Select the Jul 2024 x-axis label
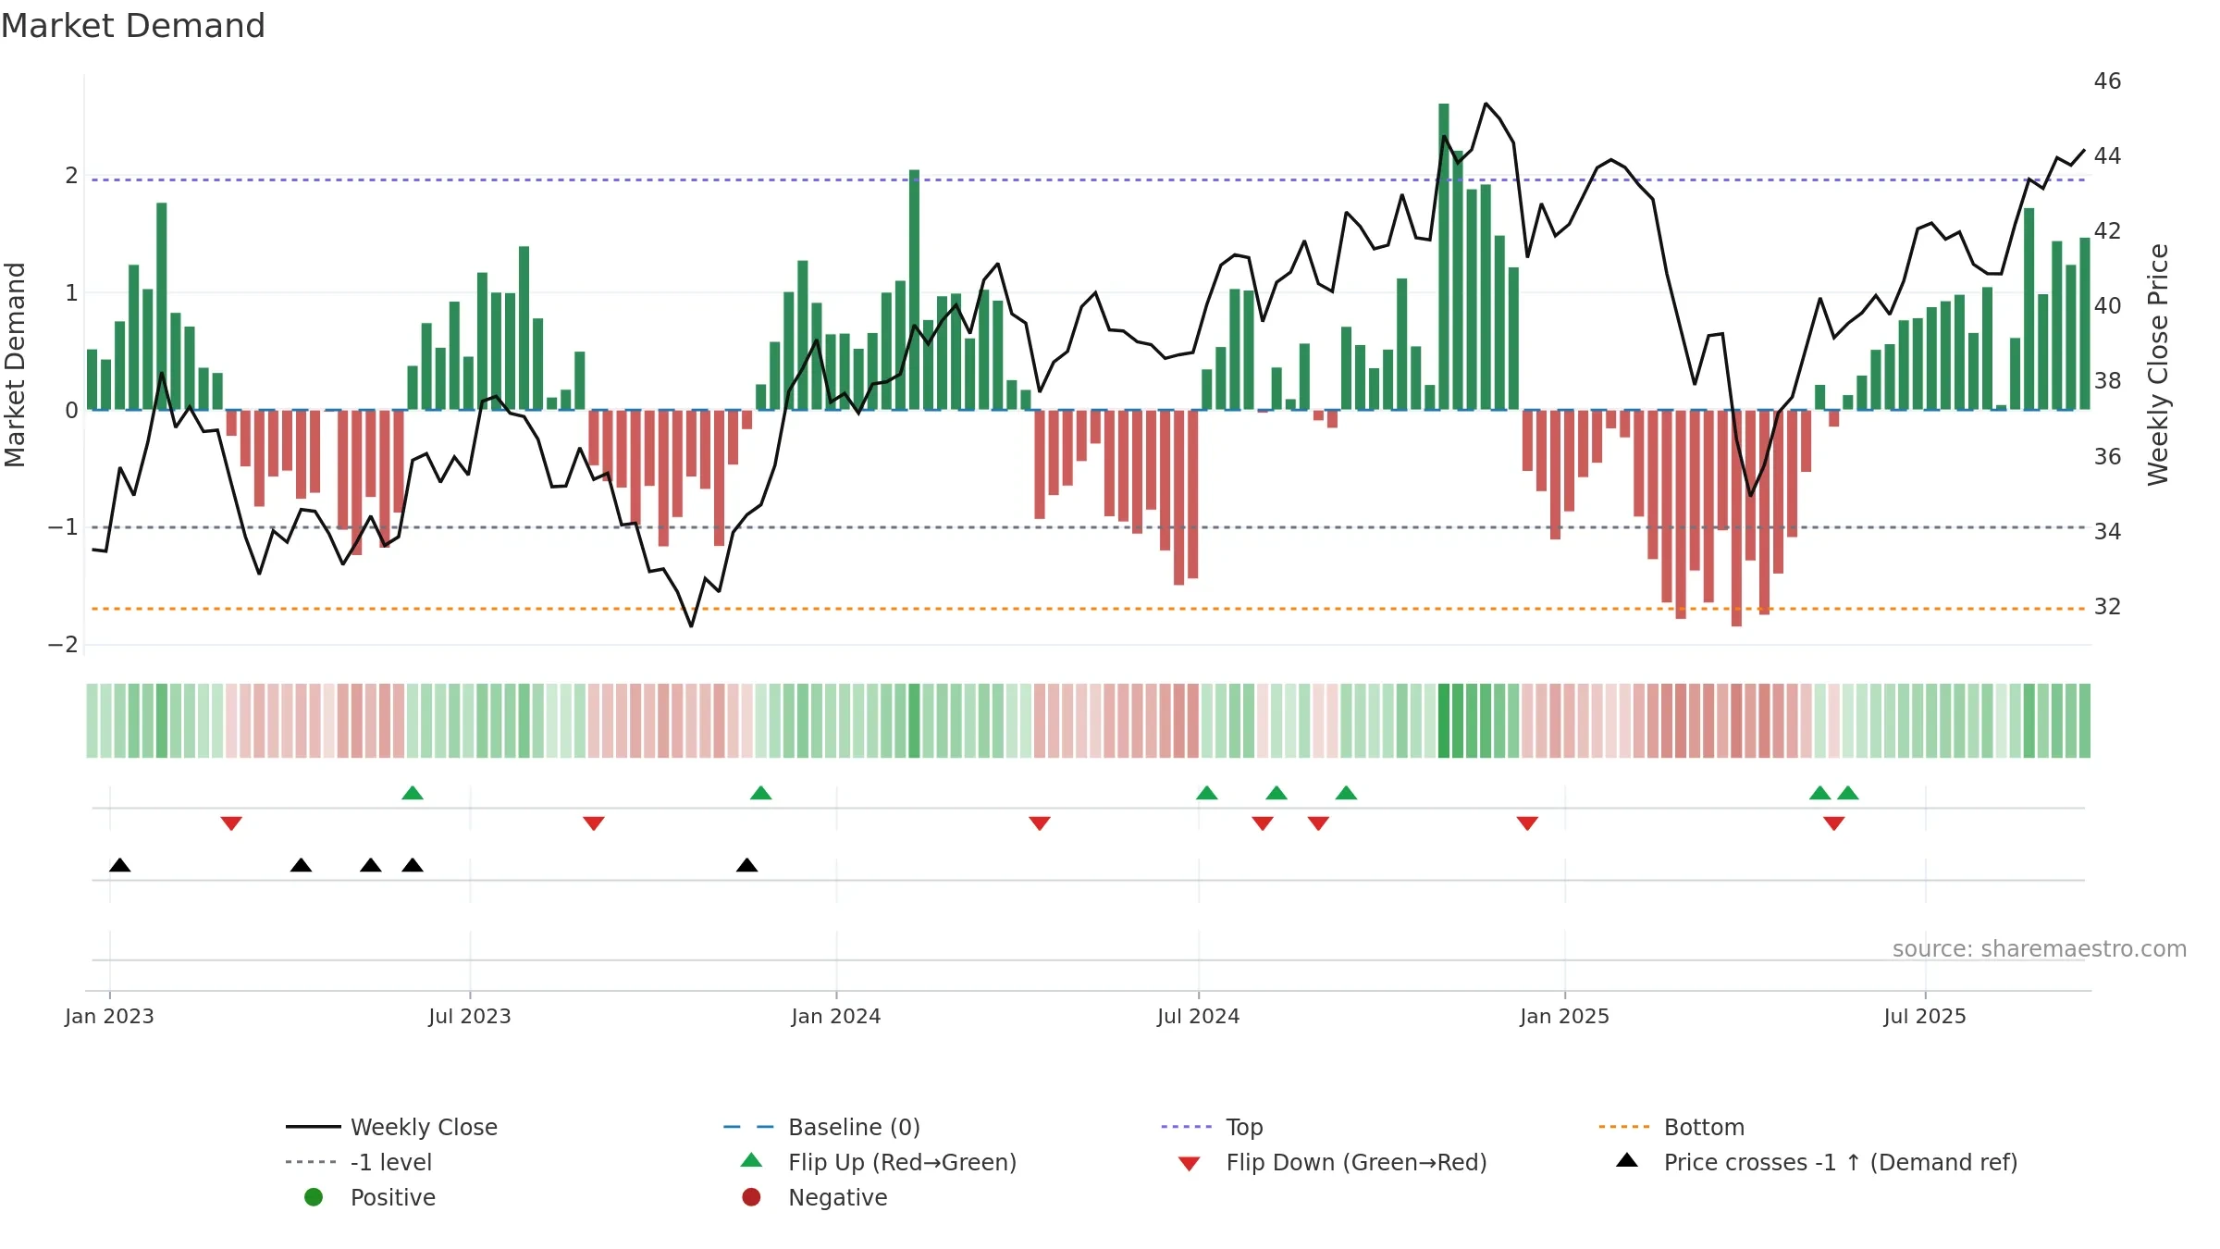2220x1249 pixels. 1199,1016
